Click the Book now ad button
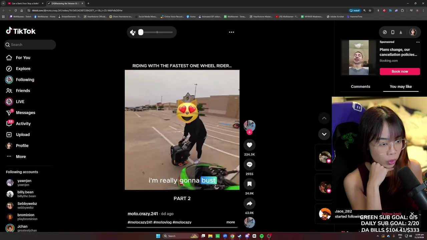 pos(400,71)
